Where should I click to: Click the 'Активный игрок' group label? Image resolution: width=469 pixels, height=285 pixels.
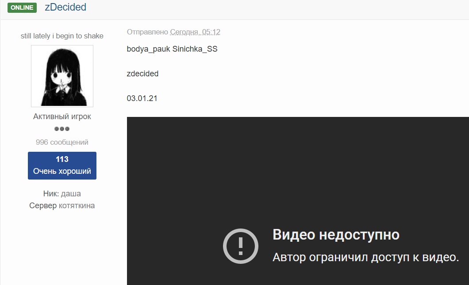pyautogui.click(x=62, y=116)
